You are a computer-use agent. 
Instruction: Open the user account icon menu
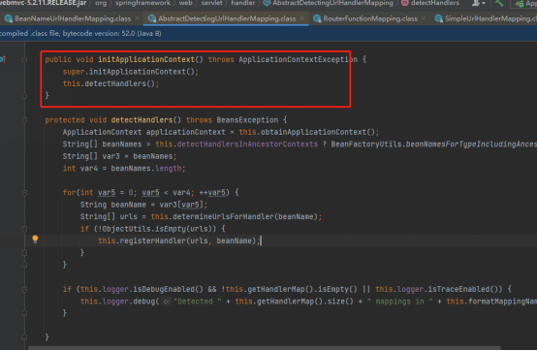coord(479,3)
